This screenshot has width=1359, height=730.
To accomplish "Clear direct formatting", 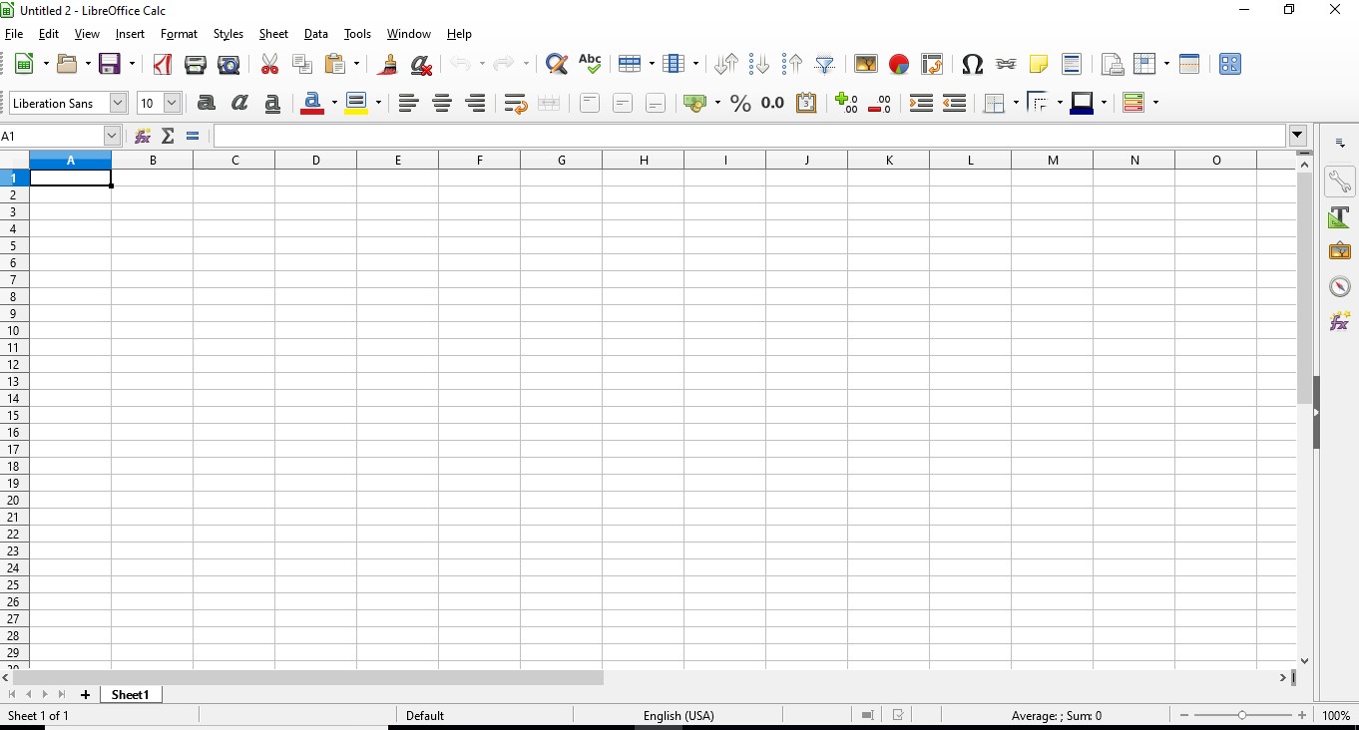I will click(x=421, y=64).
